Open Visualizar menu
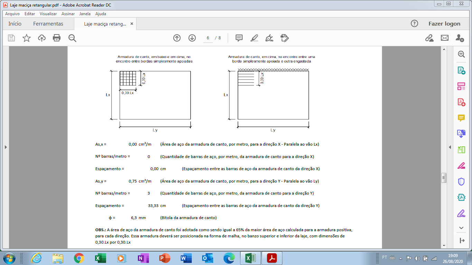Viewport: 472px width, 265px height. coord(48,14)
